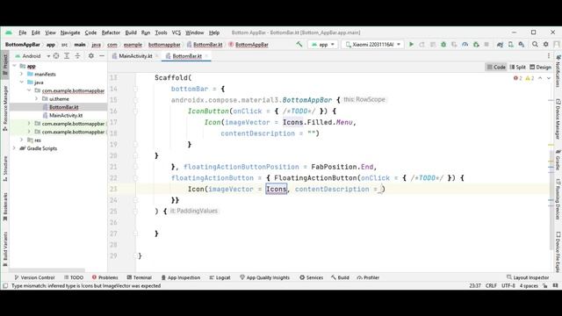
Task: Click the 4 spaces indent status entry
Action: [x=529, y=286]
